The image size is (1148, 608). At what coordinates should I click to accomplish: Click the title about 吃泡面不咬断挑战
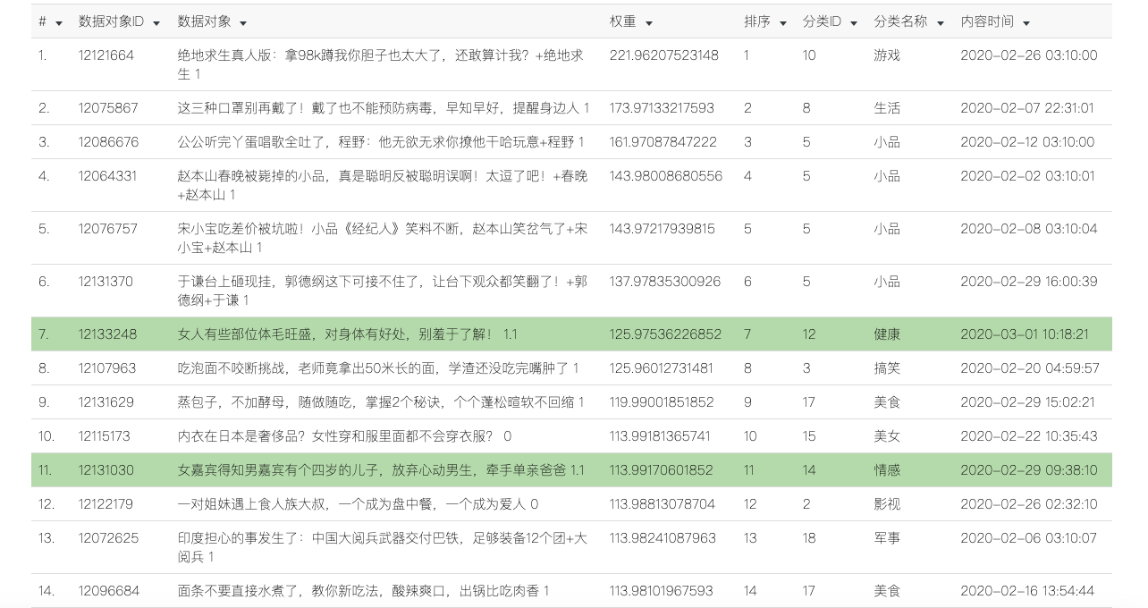pos(378,368)
